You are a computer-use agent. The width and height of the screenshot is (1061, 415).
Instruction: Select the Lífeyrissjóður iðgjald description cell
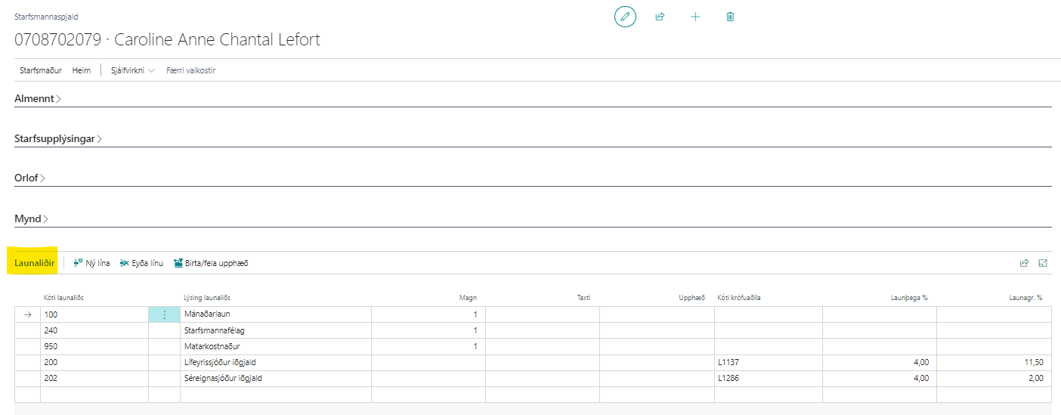click(x=275, y=362)
